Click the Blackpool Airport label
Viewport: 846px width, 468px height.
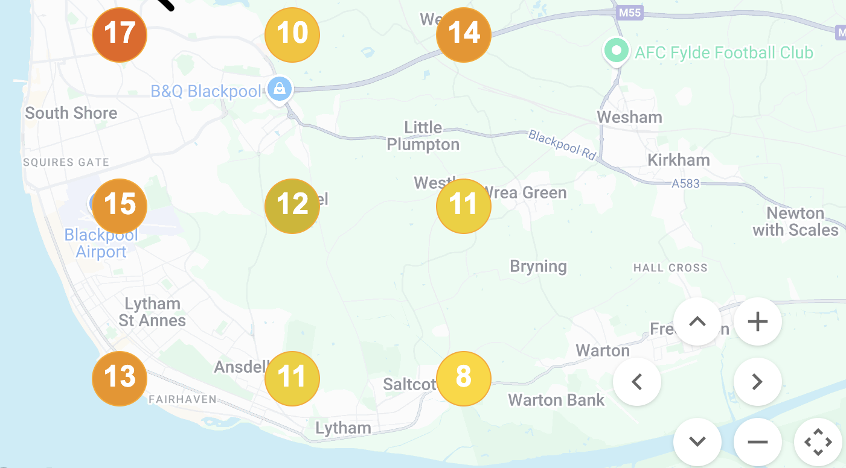pos(101,243)
